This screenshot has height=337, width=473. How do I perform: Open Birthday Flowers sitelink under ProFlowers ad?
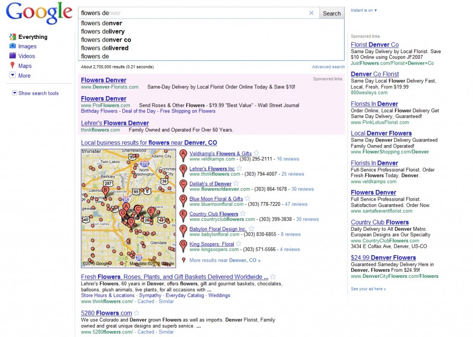tap(99, 111)
